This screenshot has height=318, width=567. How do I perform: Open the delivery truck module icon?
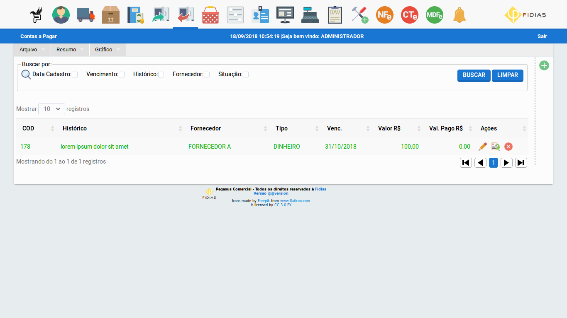[86, 15]
